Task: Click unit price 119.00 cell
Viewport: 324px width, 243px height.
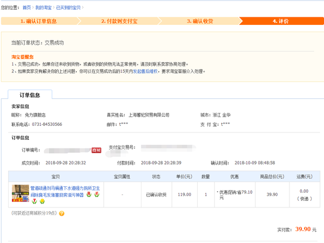Action: (x=185, y=194)
